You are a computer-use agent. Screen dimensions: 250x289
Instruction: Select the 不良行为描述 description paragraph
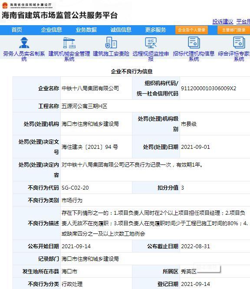pyautogui.click(x=155, y=223)
